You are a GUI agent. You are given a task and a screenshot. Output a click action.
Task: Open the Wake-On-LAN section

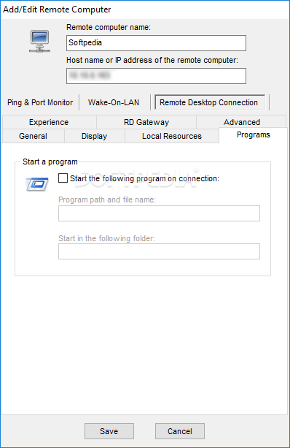[114, 102]
